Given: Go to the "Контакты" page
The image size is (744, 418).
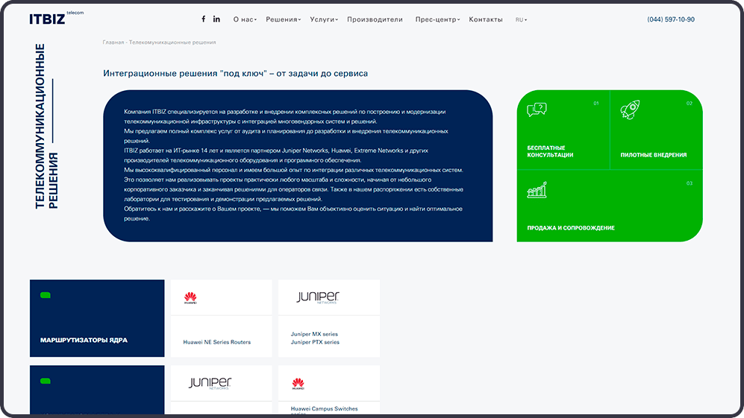Looking at the screenshot, I should 485,19.
